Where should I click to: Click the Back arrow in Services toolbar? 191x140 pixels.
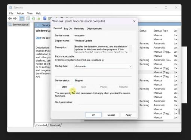[10, 19]
